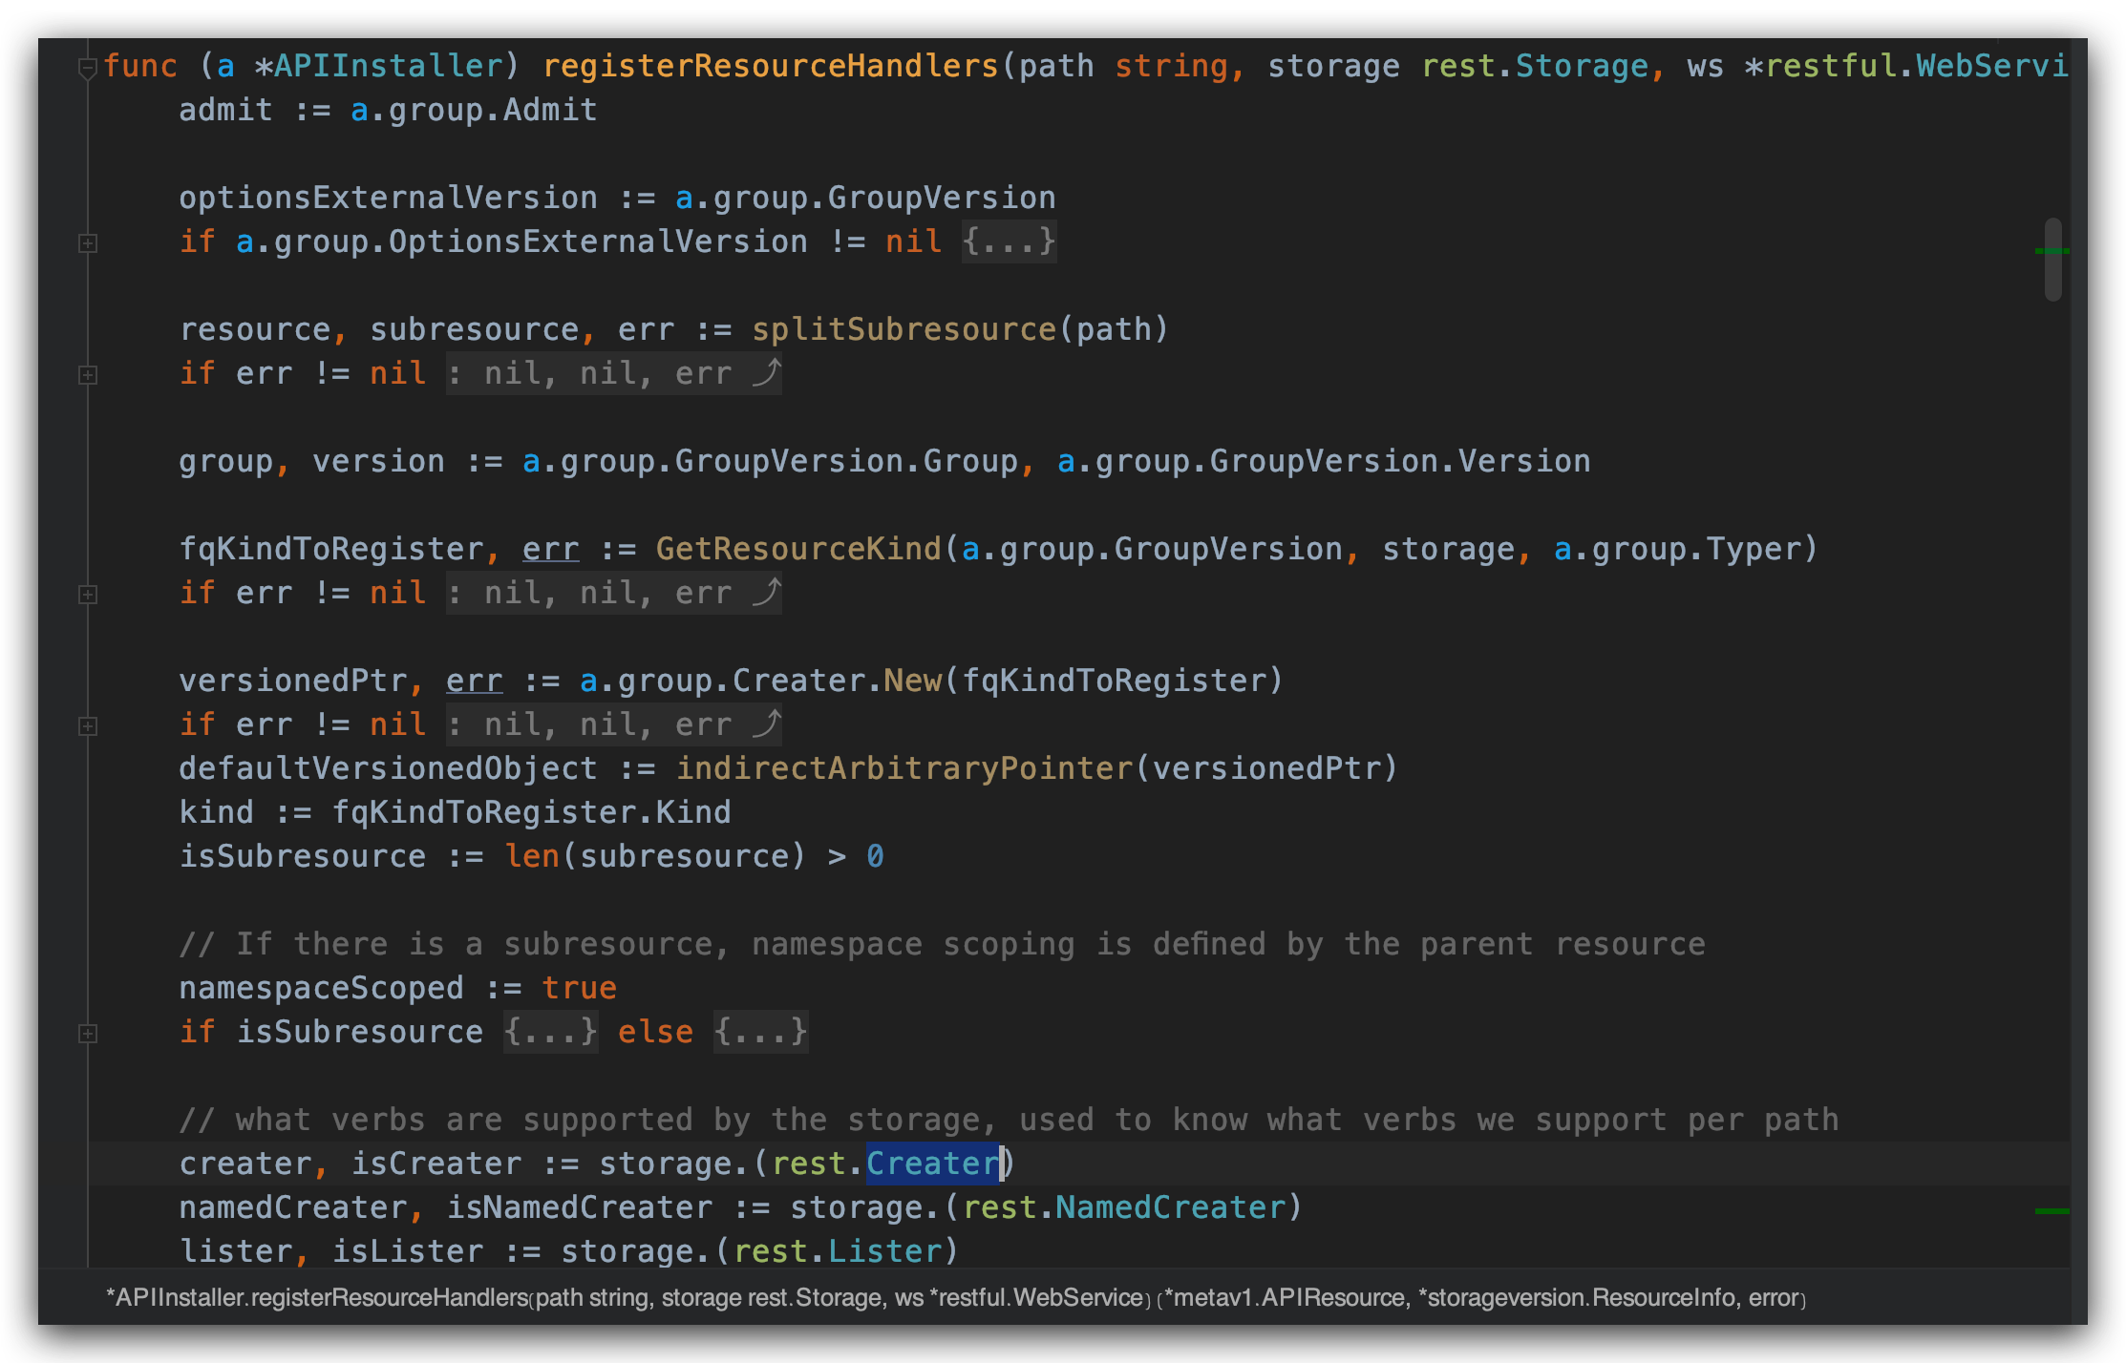Unfold the first {...} block after isSubresource

(550, 1032)
